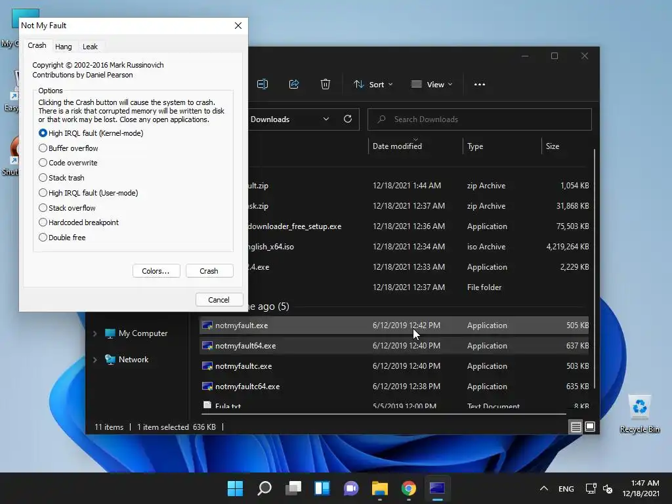Open the clock and date flyout
The image size is (672, 504).
[641, 488]
